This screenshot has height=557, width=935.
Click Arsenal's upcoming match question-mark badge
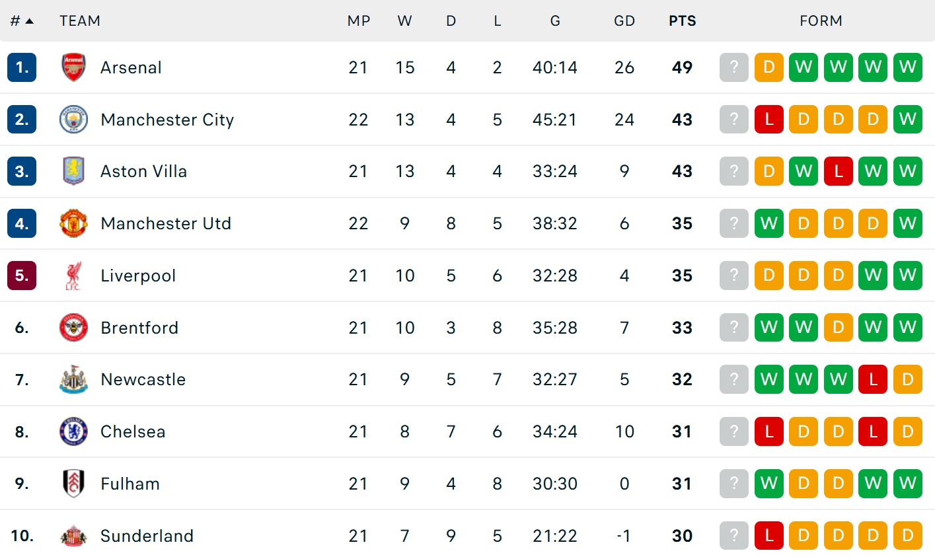pyautogui.click(x=733, y=67)
